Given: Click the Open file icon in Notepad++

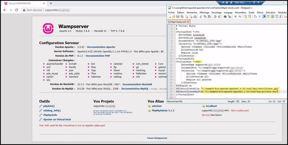Looking at the screenshot, I should [173, 17].
